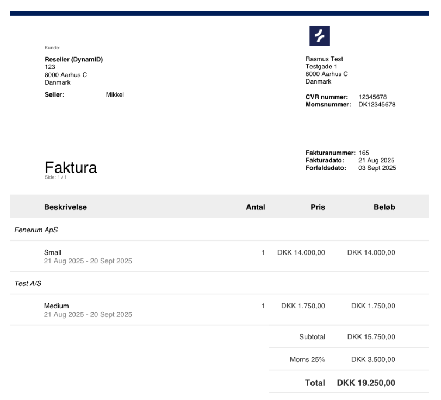Click the dark blue header bar

point(219,13)
